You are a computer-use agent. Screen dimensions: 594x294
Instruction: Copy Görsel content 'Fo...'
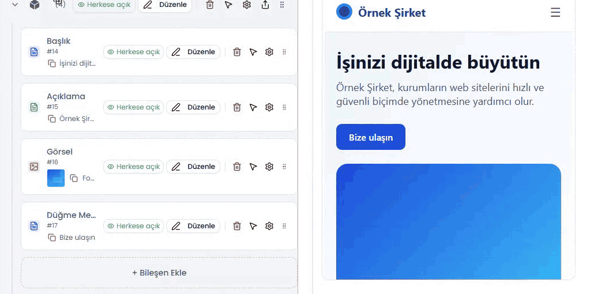[74, 178]
